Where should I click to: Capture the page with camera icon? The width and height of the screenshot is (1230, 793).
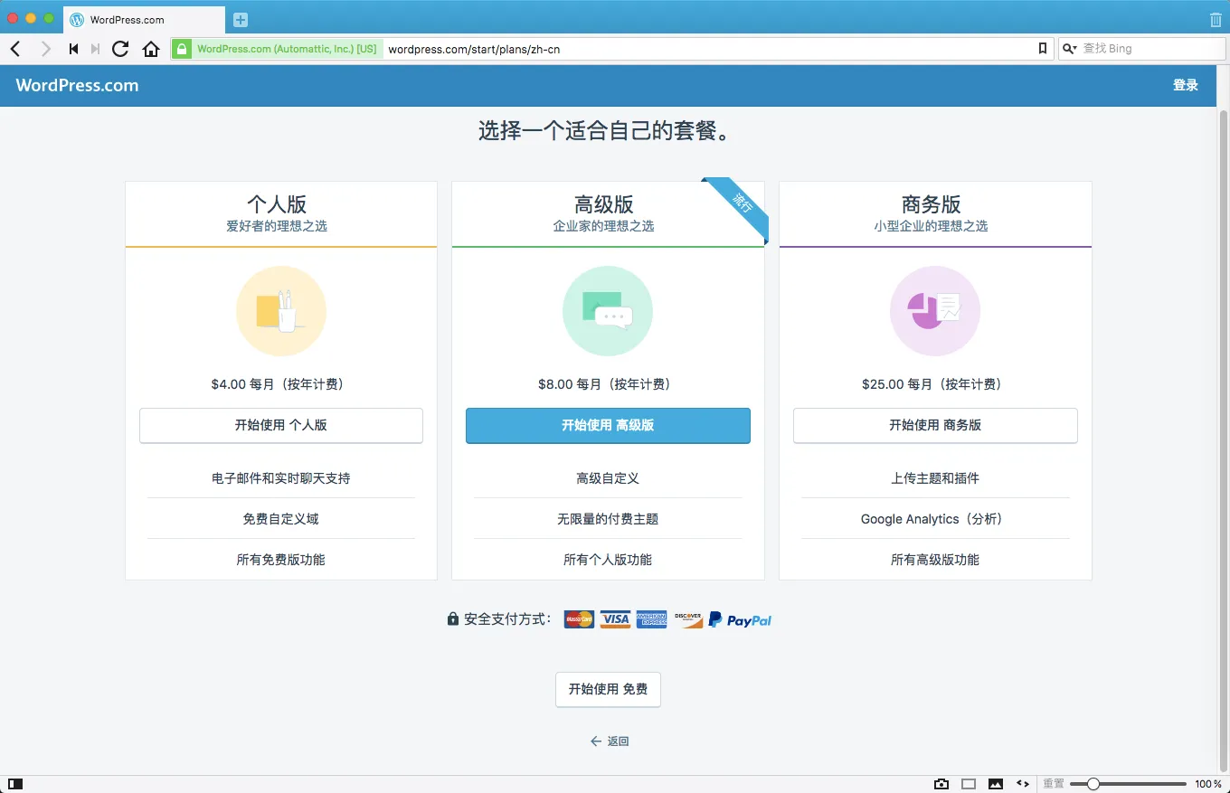tap(941, 784)
